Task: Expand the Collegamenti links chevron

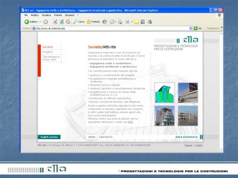Action: tap(222, 28)
